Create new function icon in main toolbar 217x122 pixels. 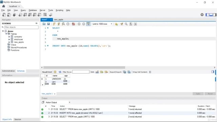point(39,15)
